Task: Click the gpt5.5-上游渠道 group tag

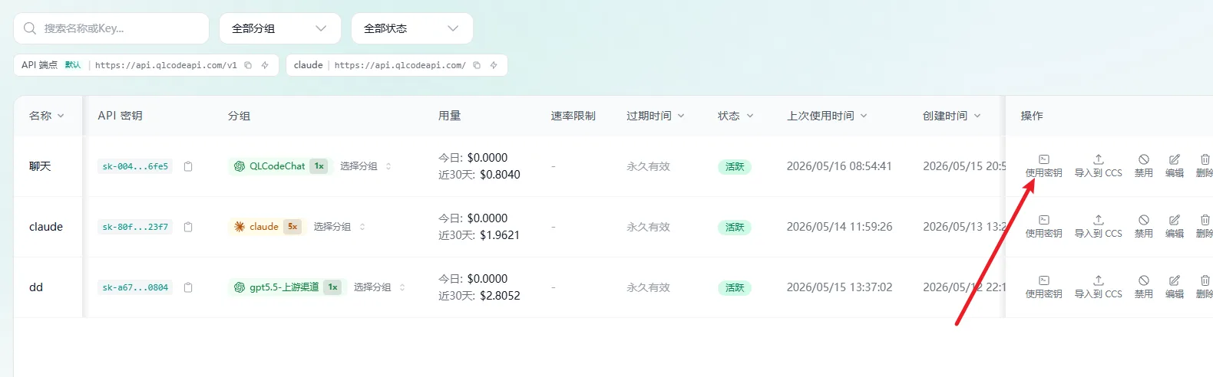Action: click(x=286, y=287)
